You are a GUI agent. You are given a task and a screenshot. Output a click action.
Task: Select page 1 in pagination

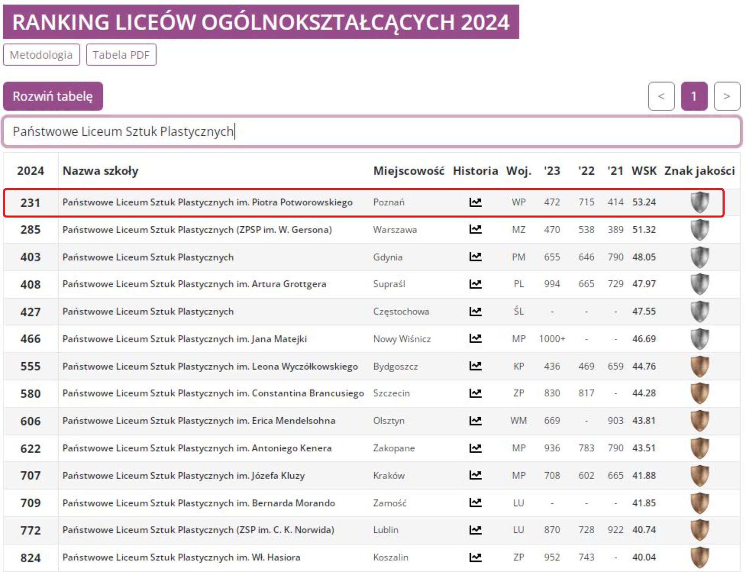pyautogui.click(x=694, y=96)
